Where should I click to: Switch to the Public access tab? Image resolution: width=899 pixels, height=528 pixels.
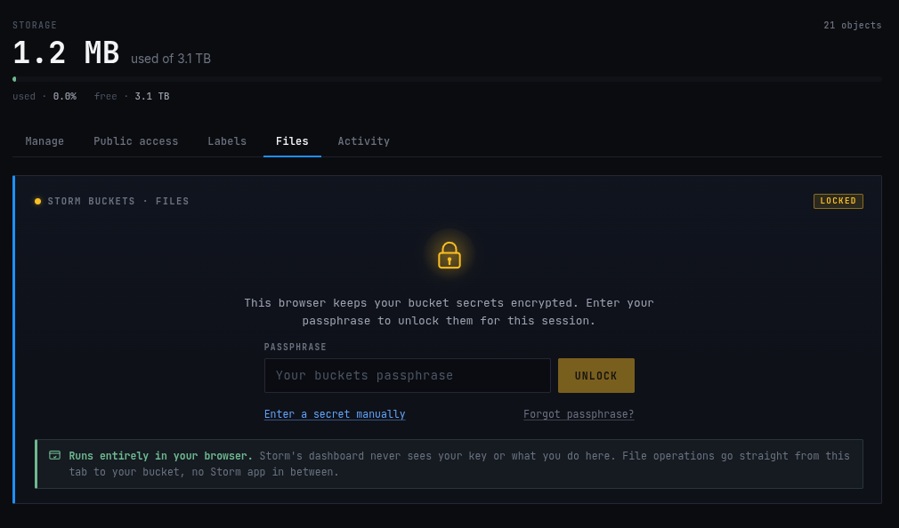136,141
